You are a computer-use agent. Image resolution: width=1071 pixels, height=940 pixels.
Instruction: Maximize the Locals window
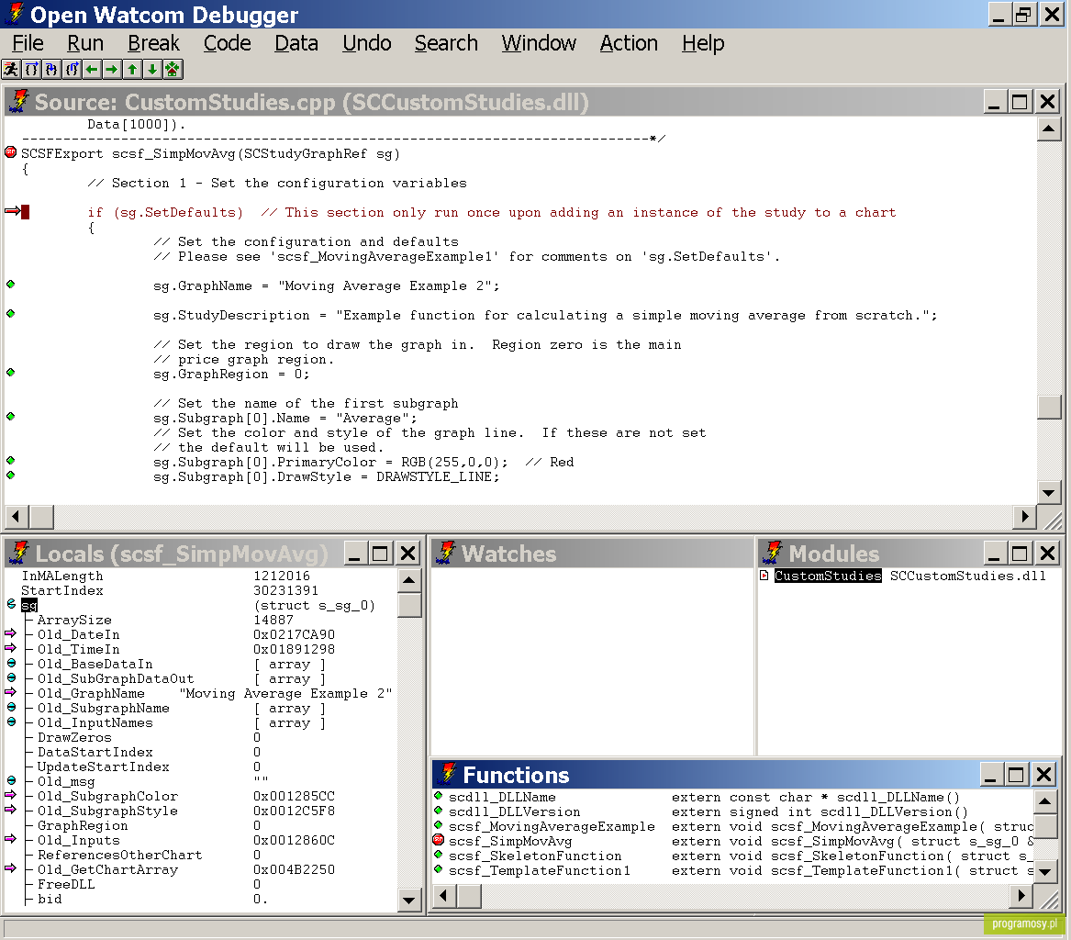381,554
